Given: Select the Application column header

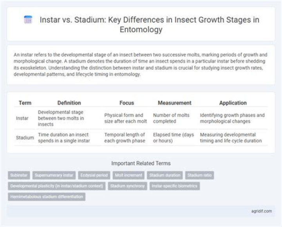Looking at the screenshot, I should pos(233,103).
